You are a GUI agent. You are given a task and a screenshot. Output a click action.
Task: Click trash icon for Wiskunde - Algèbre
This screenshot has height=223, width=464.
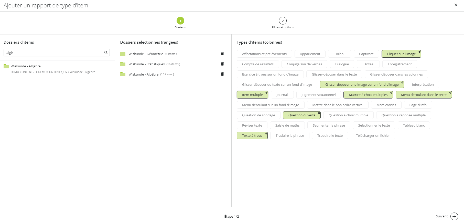coord(222,74)
